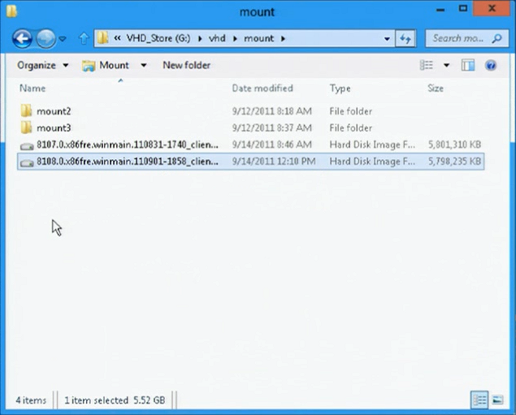Close the mount window

(492, 8)
